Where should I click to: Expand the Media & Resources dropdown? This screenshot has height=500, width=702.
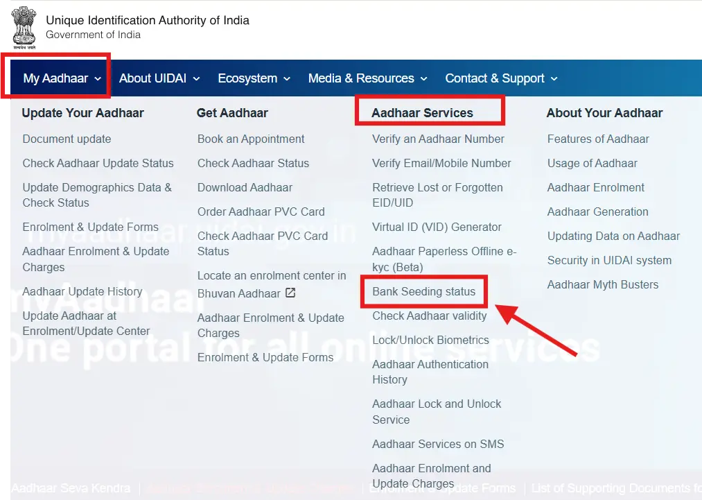[x=367, y=78]
